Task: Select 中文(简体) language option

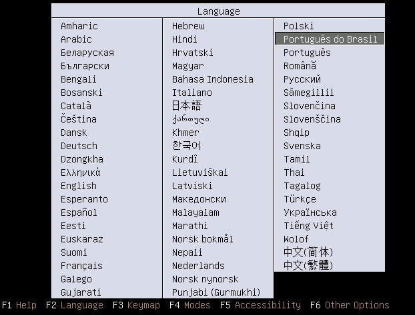Action: click(x=308, y=252)
